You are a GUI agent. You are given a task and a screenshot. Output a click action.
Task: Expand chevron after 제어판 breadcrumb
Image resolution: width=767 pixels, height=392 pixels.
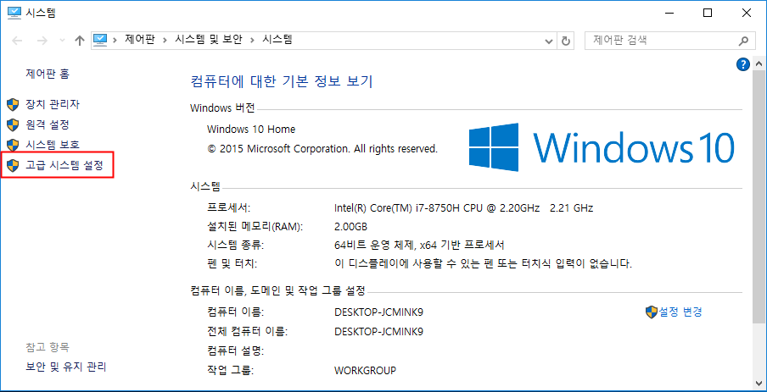coord(165,40)
